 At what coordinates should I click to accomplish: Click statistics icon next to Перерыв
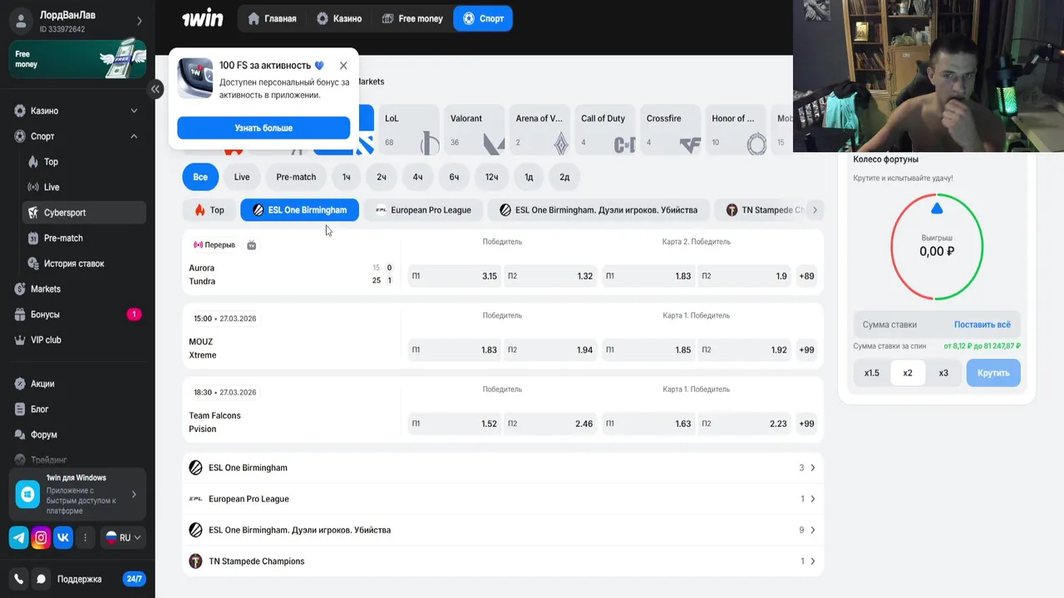point(252,245)
